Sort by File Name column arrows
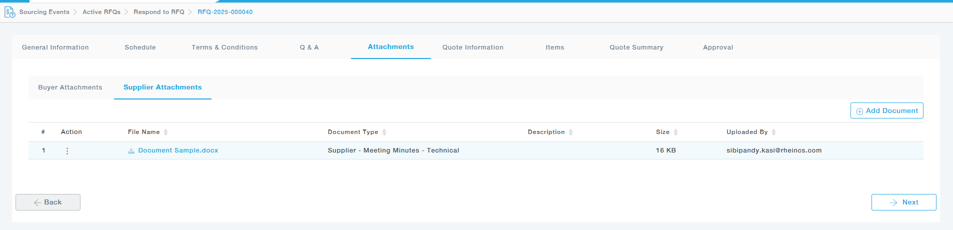The image size is (953, 230). pos(166,132)
